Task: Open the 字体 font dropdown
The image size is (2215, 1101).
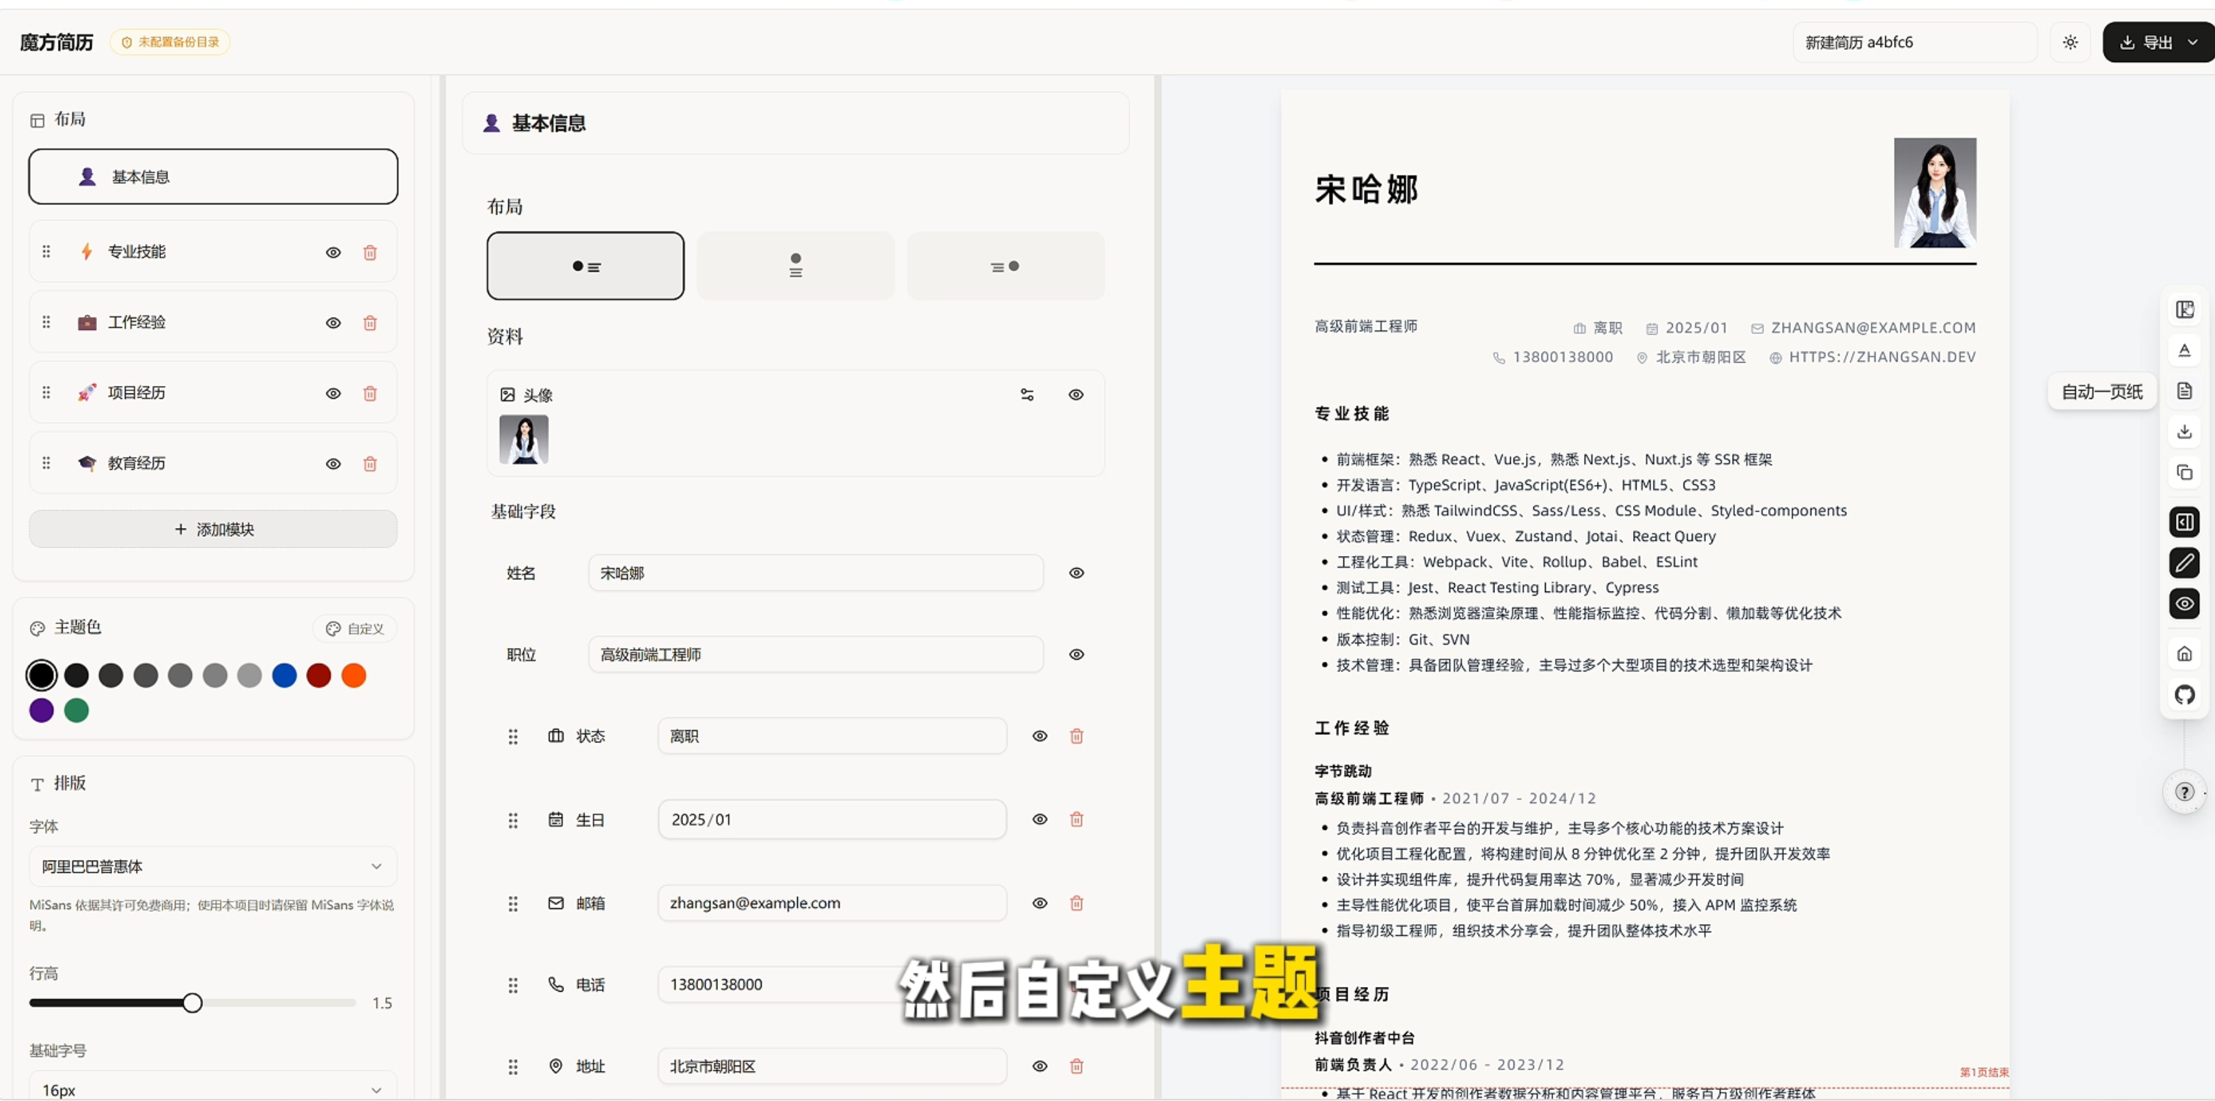Action: click(x=212, y=866)
